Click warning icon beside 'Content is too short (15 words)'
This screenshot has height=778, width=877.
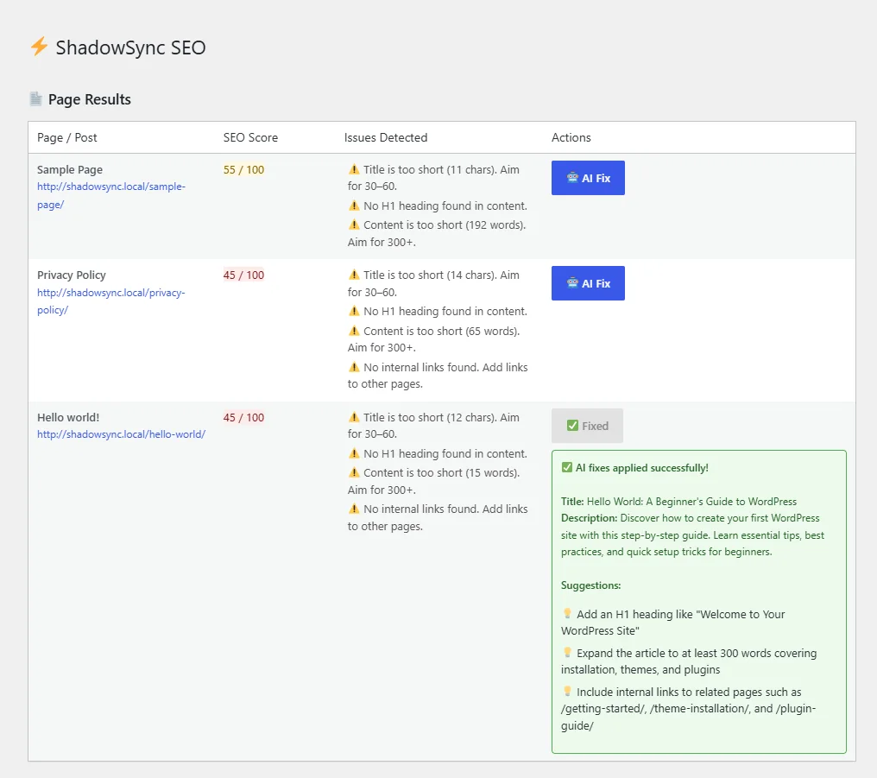click(354, 472)
